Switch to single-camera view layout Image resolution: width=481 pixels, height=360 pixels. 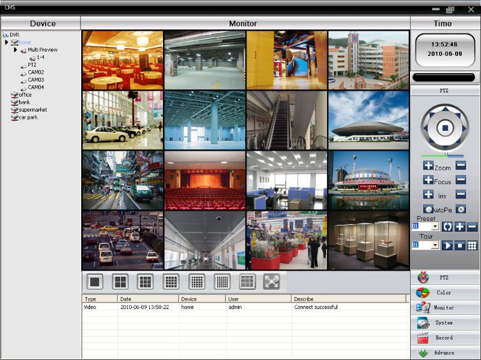coord(95,281)
